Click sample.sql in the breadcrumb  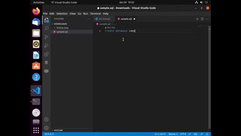tap(105, 24)
